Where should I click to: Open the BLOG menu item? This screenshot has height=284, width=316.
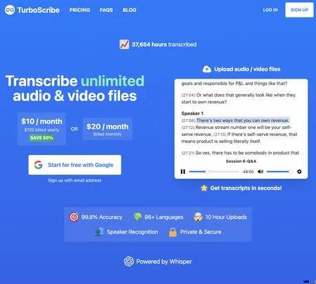(x=129, y=10)
